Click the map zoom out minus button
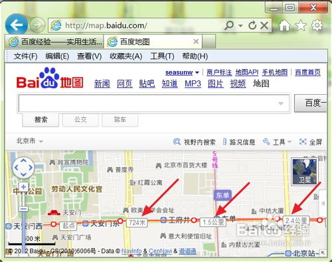Viewport: 332px width, 262px height. (23, 208)
